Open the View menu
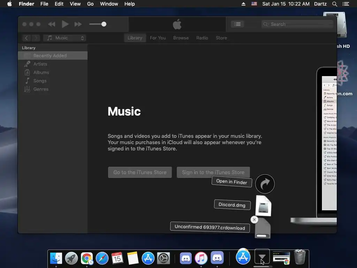Image resolution: width=357 pixels, height=268 pixels. [75, 4]
